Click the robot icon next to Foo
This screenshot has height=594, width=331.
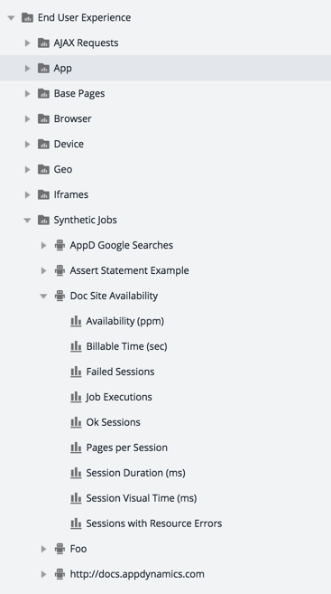pyautogui.click(x=60, y=549)
